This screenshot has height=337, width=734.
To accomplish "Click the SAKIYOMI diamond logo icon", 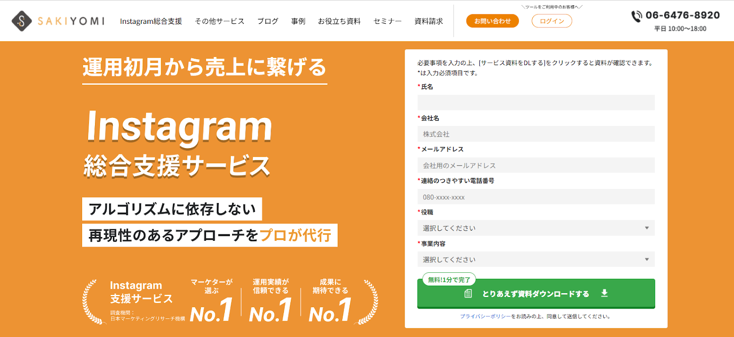I will 22,21.
